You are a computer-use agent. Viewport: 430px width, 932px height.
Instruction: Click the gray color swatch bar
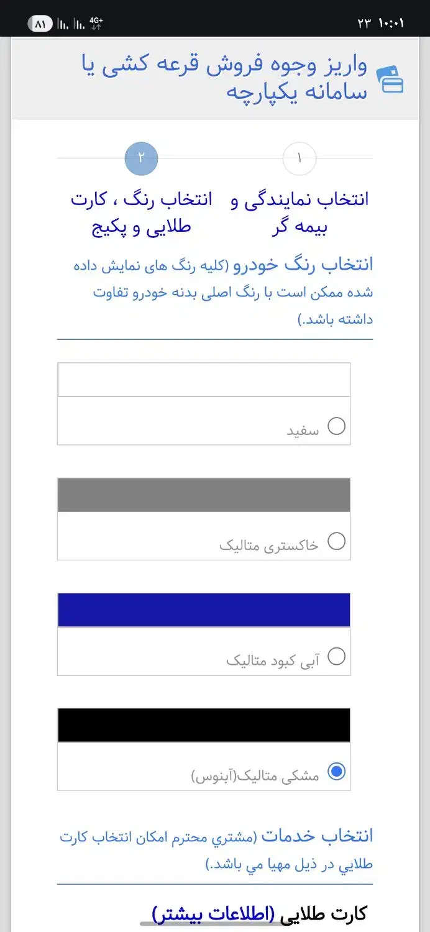coord(204,495)
